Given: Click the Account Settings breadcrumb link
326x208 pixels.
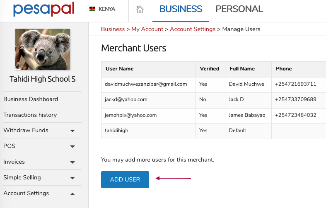Looking at the screenshot, I should pos(193,29).
